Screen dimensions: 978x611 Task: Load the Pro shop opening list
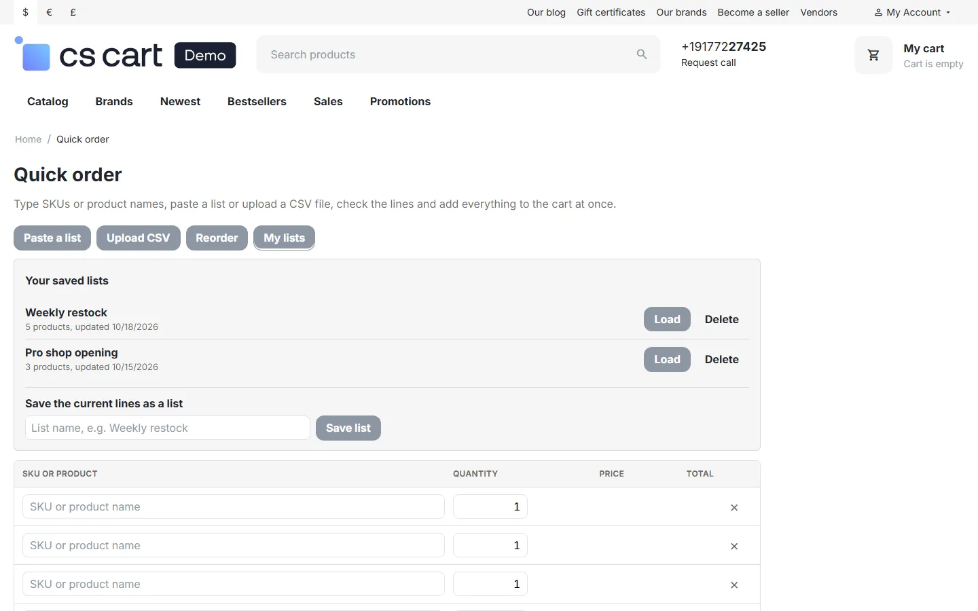[x=667, y=359]
